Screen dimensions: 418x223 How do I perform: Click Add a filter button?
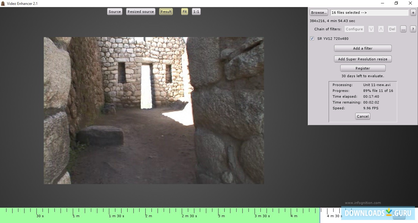click(x=363, y=48)
